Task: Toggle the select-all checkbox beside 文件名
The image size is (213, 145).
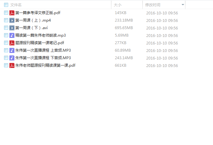Action: 6,5
